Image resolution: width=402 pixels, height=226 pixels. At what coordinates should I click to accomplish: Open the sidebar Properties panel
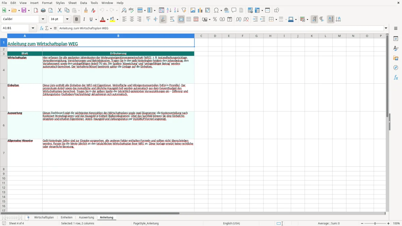[x=396, y=39]
